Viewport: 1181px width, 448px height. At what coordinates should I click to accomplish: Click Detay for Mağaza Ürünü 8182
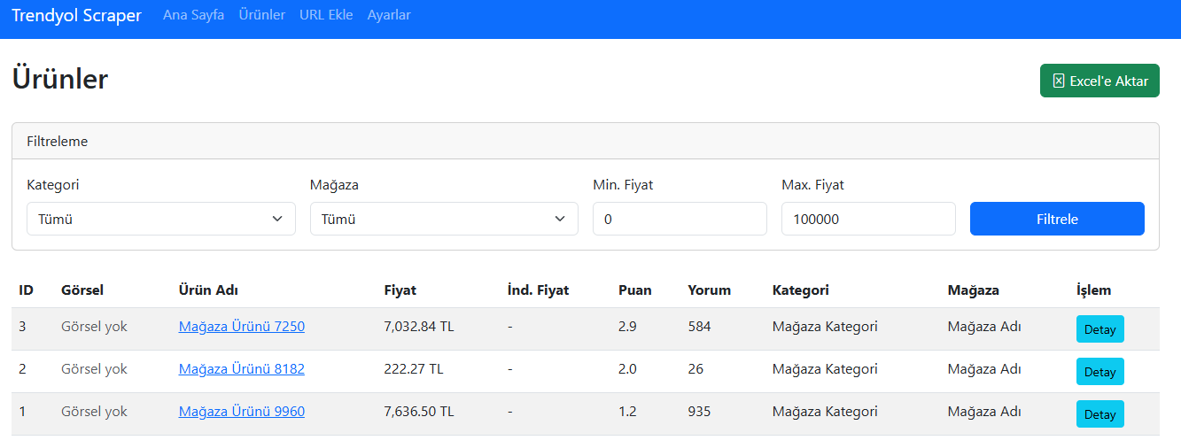(x=1100, y=372)
